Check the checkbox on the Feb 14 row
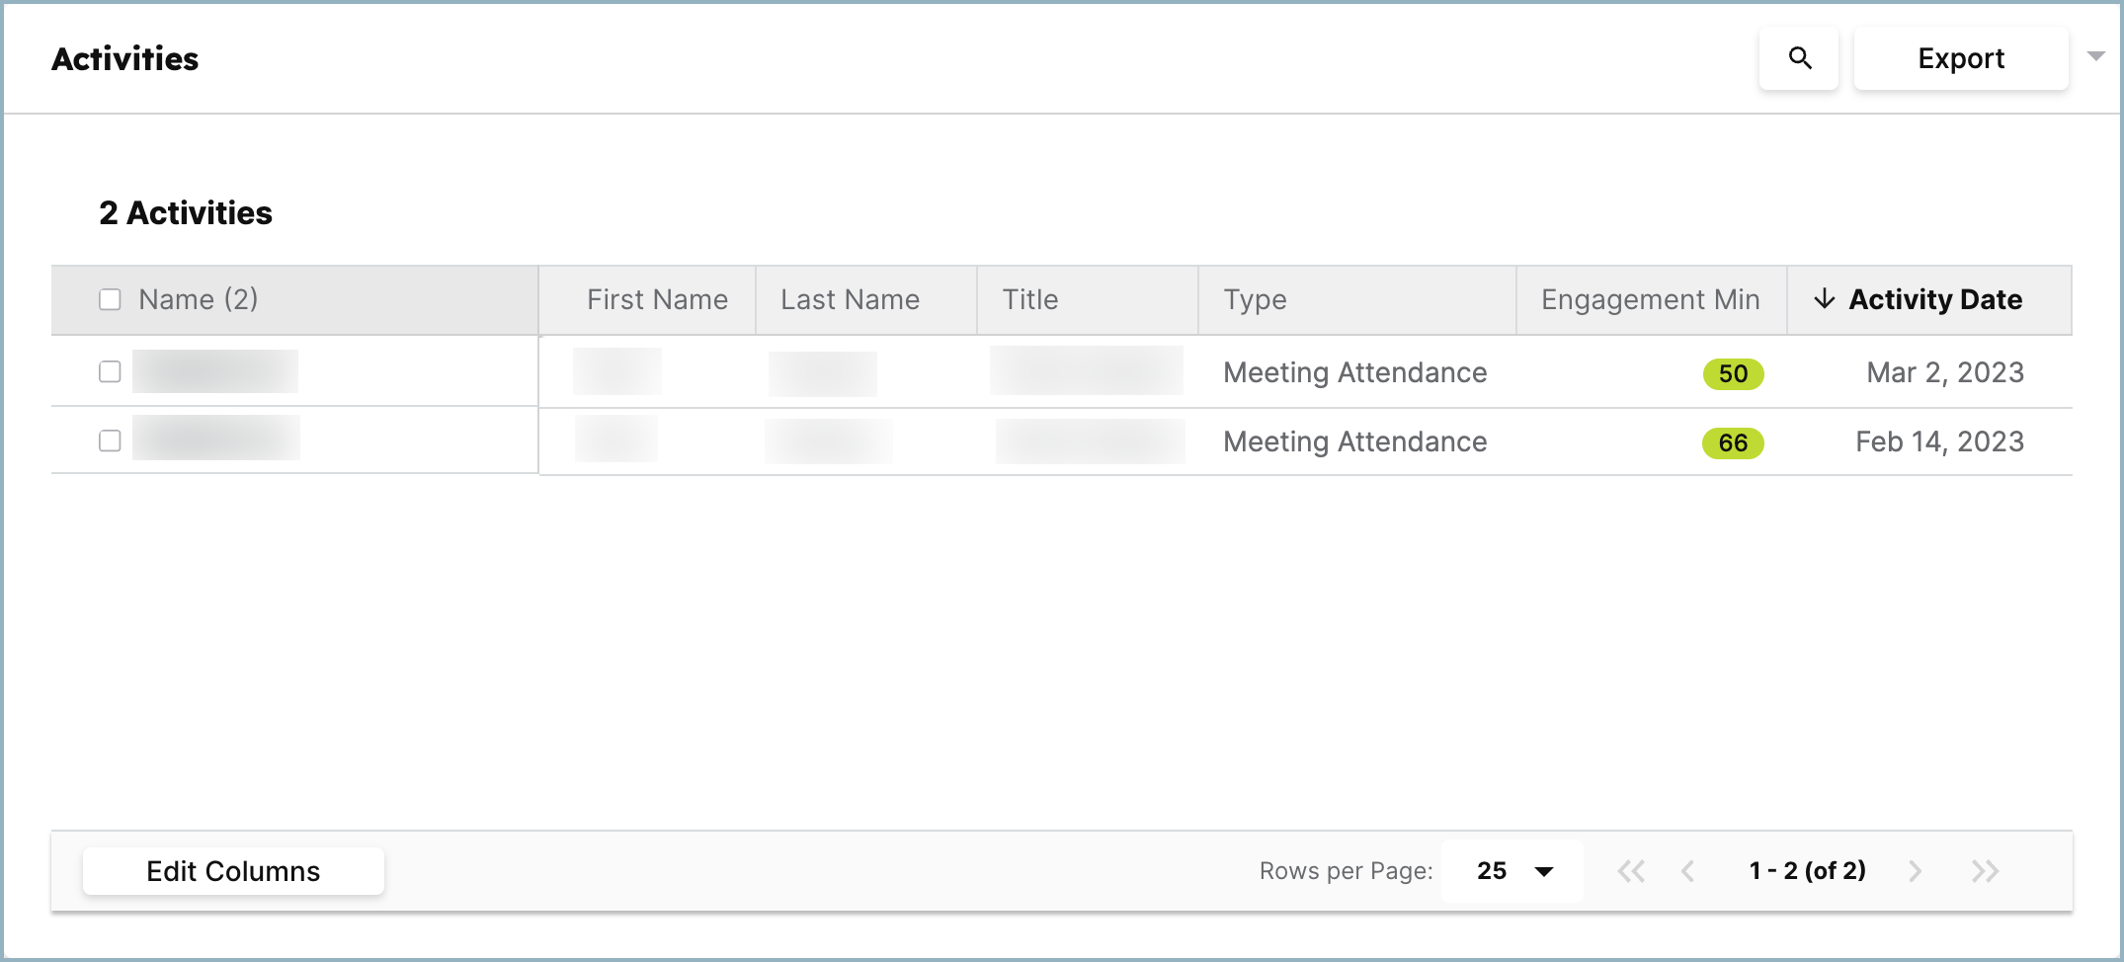Image resolution: width=2124 pixels, height=962 pixels. point(110,441)
